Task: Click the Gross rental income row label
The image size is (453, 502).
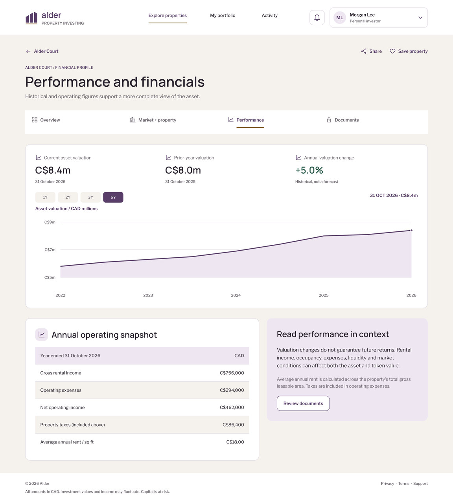Action: (x=61, y=373)
